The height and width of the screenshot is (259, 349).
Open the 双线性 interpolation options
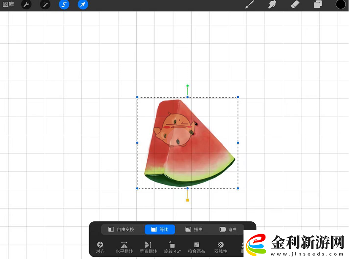(220, 246)
